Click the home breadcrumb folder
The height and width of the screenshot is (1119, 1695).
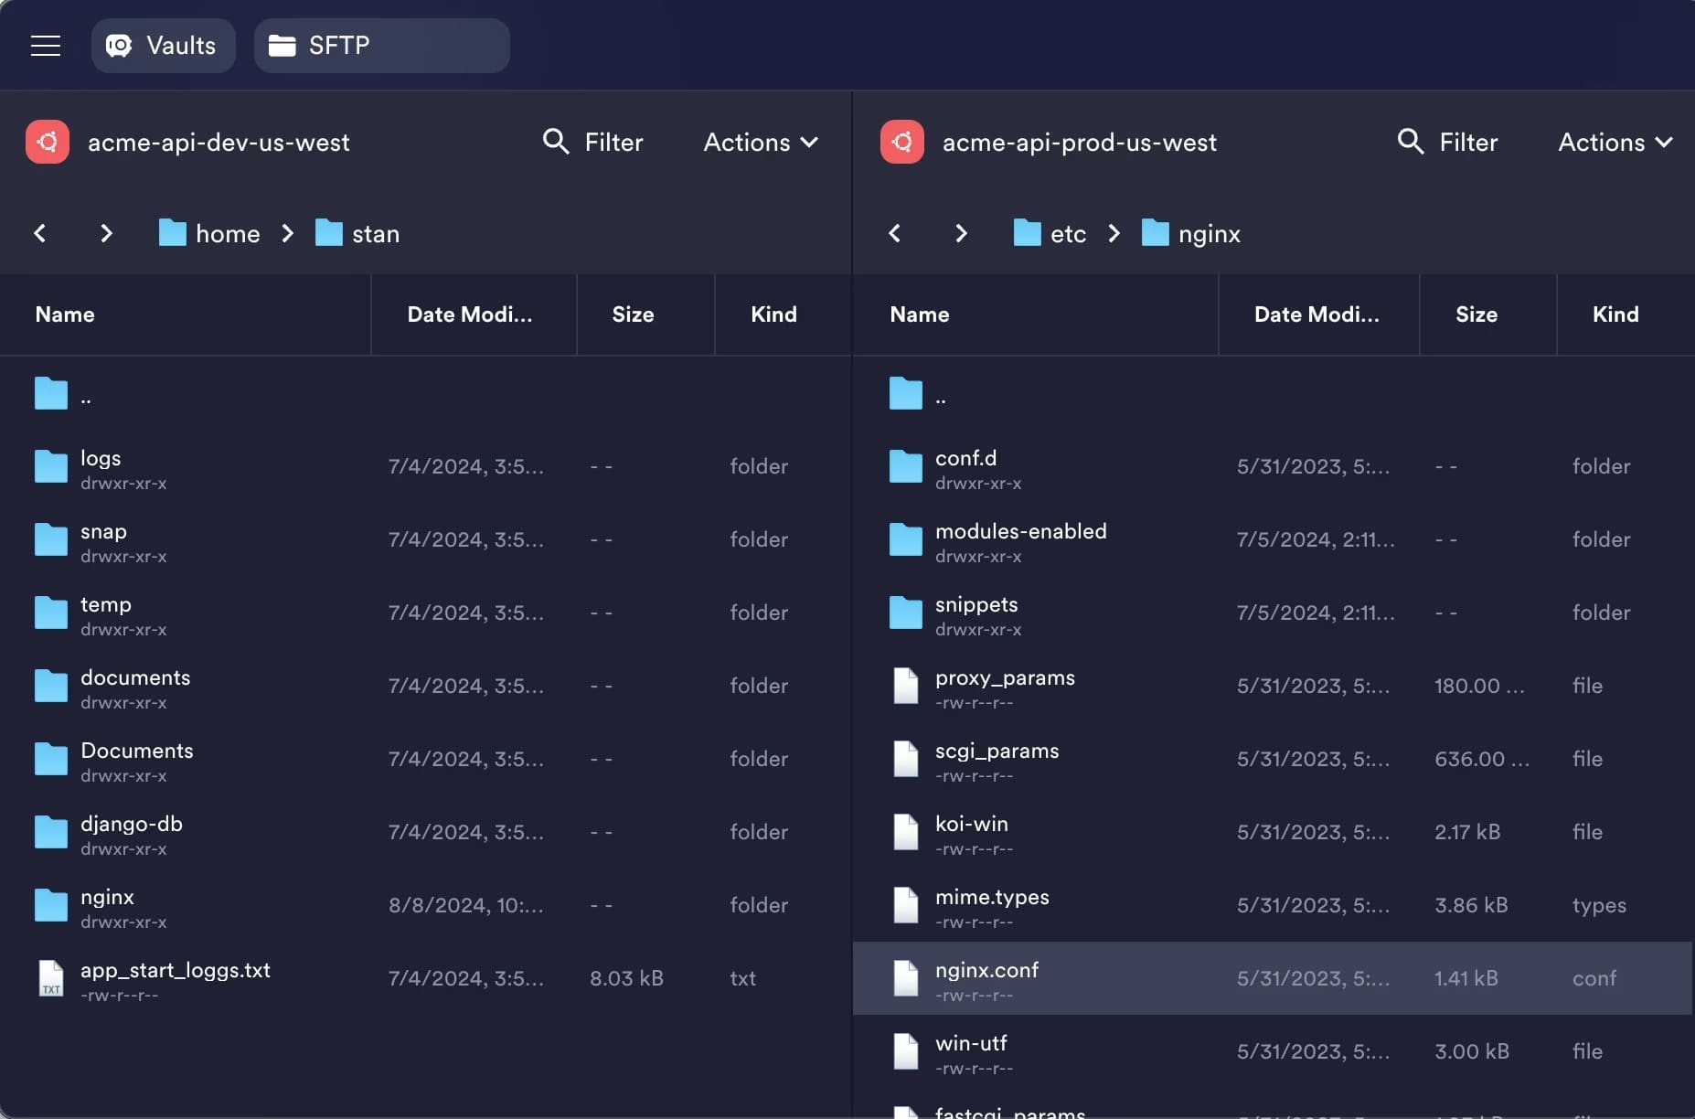(x=210, y=233)
